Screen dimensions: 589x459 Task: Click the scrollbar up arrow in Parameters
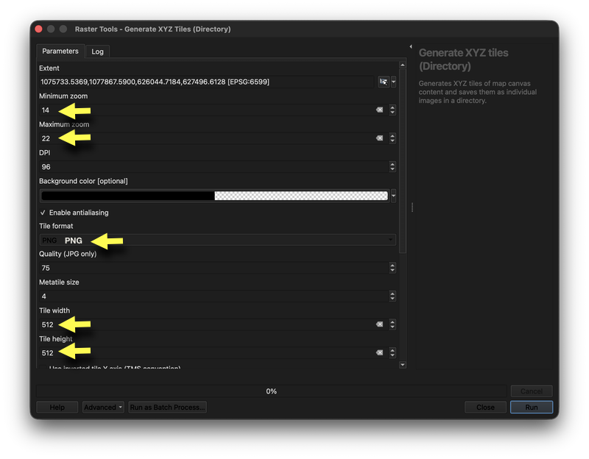click(403, 65)
